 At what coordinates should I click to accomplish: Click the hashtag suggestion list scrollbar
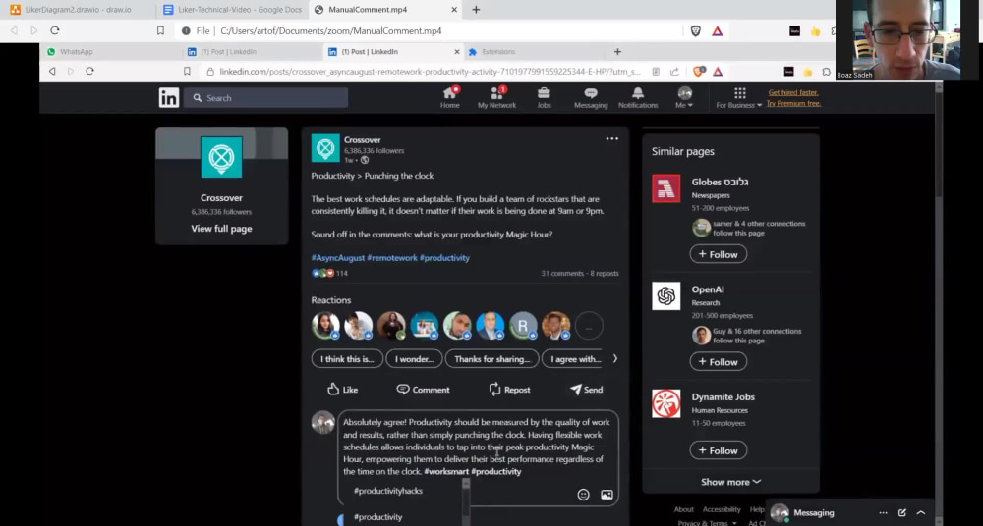[x=466, y=501]
